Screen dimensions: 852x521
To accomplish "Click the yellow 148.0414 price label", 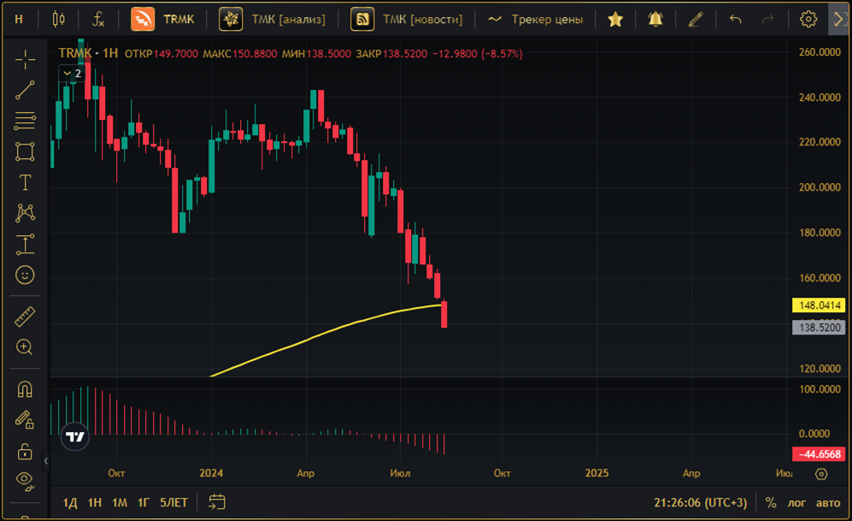I will coord(819,305).
